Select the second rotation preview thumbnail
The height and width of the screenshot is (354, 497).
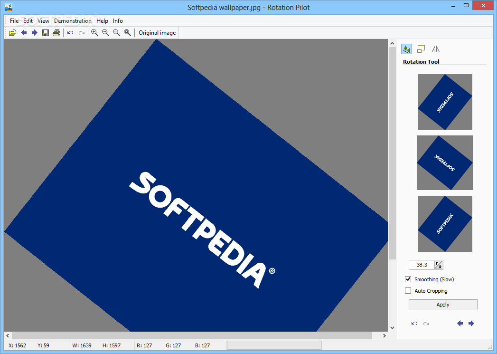click(445, 163)
